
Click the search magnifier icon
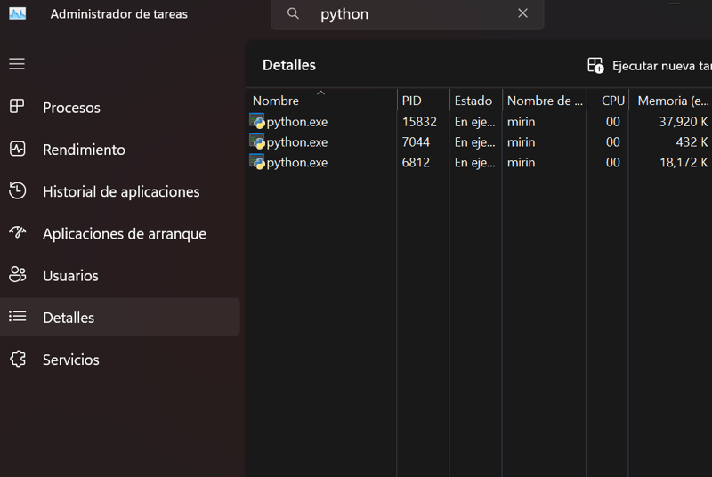click(x=293, y=13)
